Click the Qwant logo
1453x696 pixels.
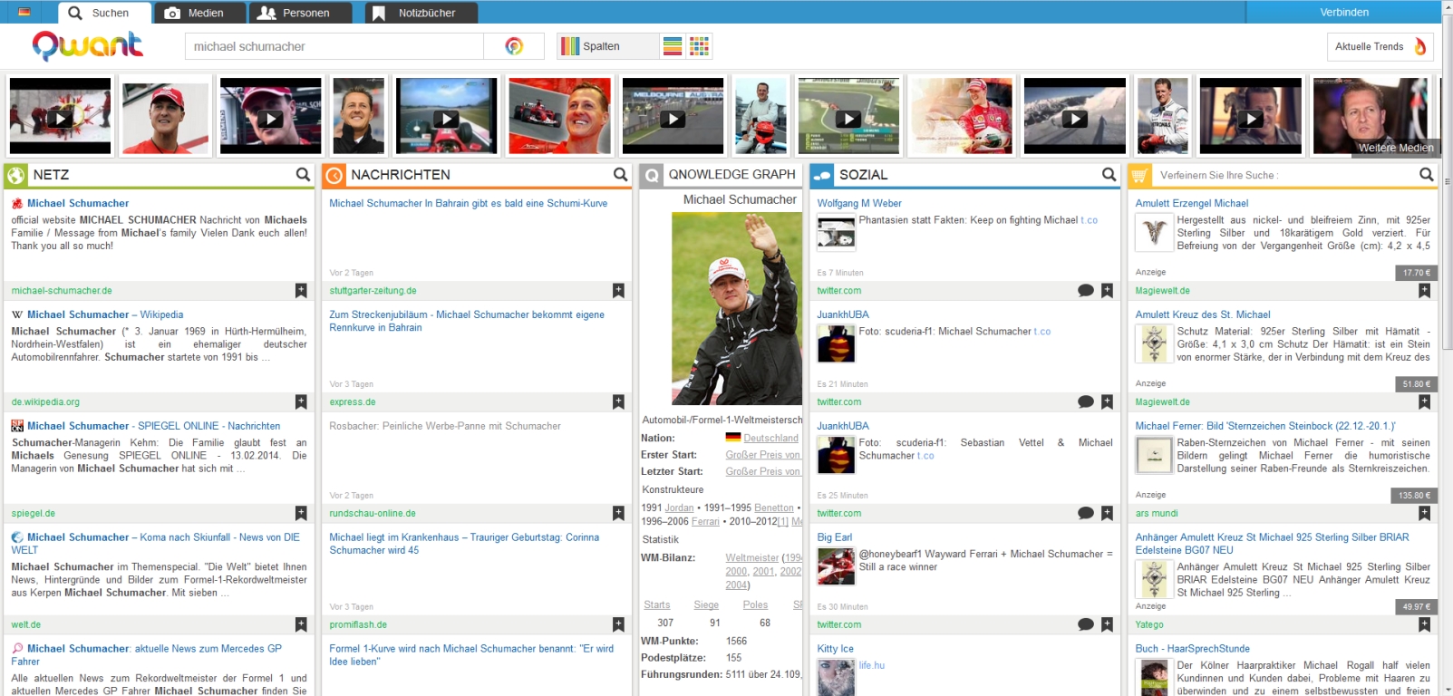[88, 45]
